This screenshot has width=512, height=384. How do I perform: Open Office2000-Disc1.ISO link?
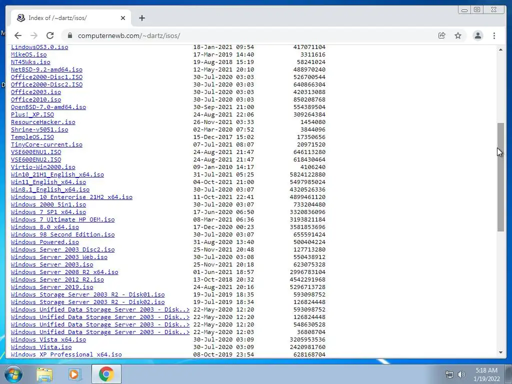[x=46, y=77]
